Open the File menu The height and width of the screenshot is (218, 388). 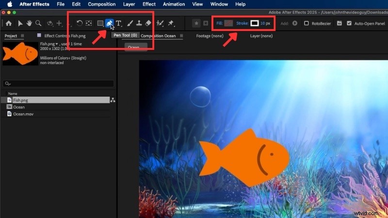(x=61, y=4)
